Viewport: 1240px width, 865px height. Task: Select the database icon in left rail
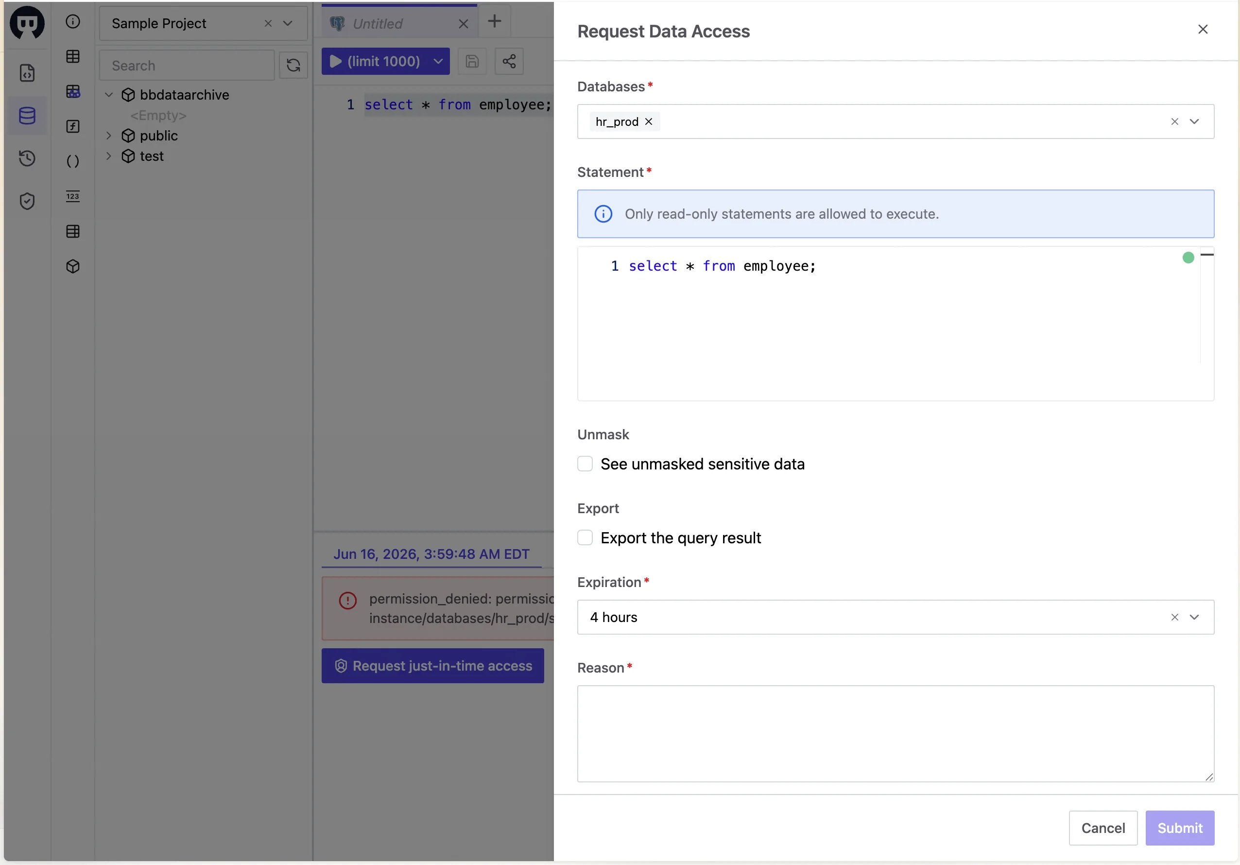tap(27, 115)
